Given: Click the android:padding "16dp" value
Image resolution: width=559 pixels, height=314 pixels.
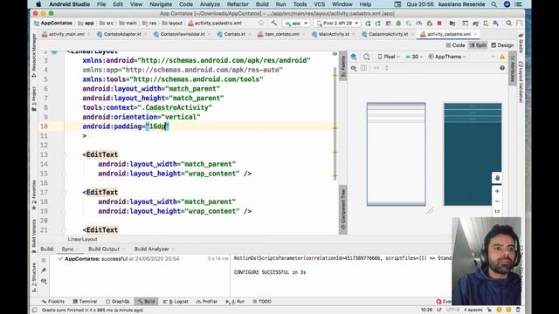Looking at the screenshot, I should (x=157, y=126).
